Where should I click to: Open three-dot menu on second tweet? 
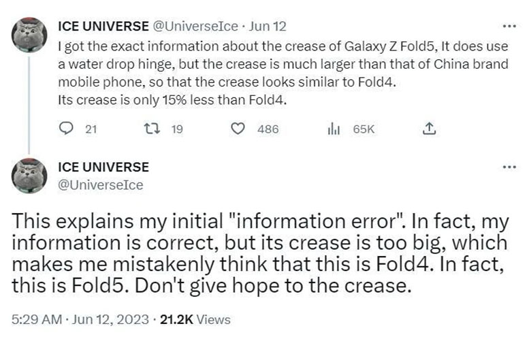509,167
